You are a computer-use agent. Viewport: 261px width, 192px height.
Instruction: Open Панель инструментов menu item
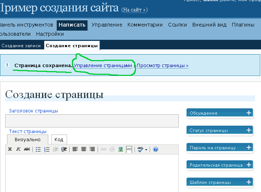coord(26,25)
